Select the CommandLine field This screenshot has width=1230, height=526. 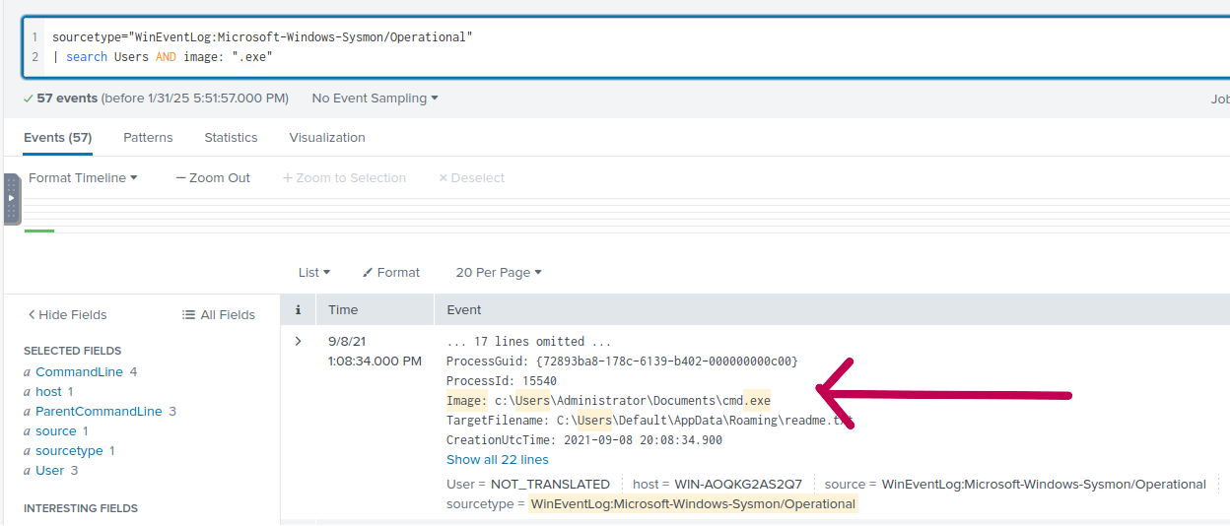(x=80, y=372)
